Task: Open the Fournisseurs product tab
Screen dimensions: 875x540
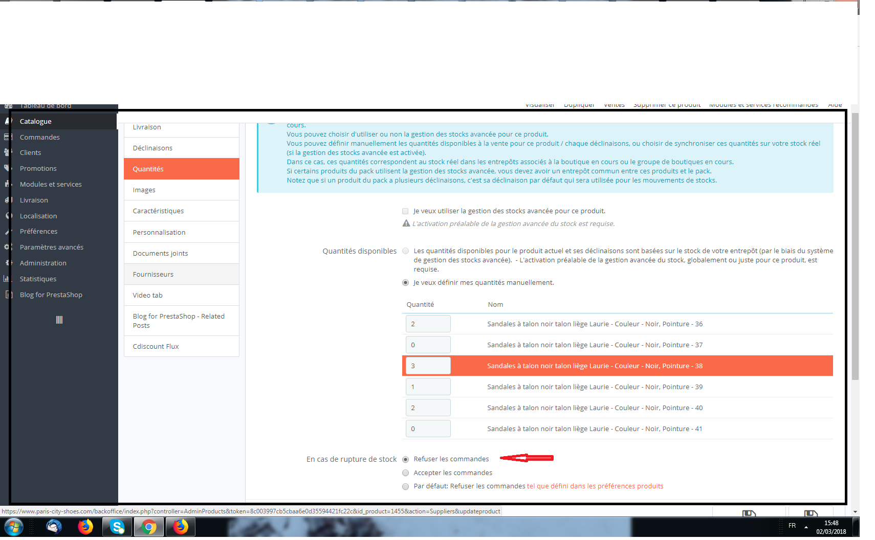Action: (x=182, y=274)
